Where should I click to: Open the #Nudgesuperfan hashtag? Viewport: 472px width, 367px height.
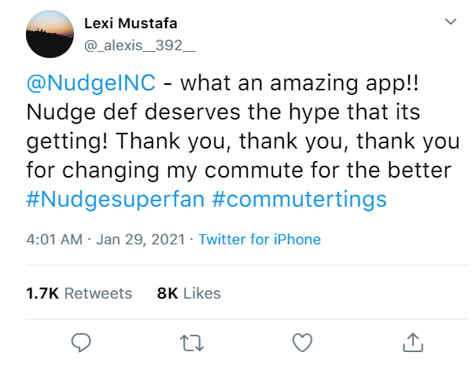[x=116, y=199]
